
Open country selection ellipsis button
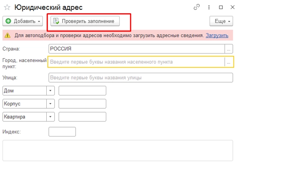[x=229, y=49]
